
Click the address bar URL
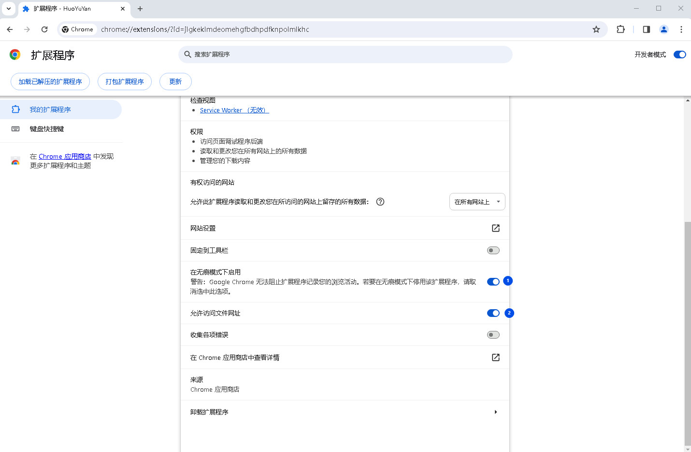pyautogui.click(x=205, y=29)
